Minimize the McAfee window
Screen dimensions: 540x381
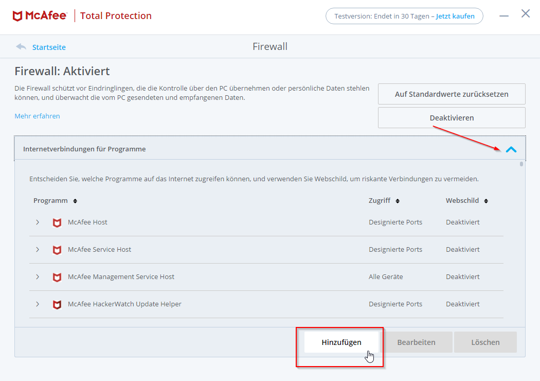[x=504, y=15]
